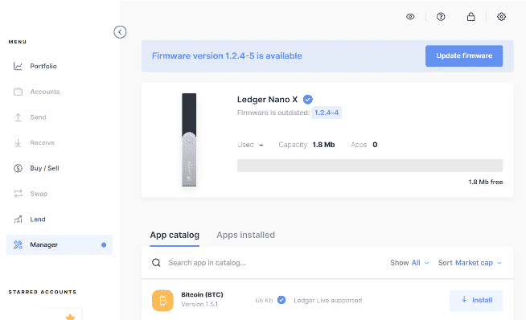Click the Swap arrows icon
The image size is (526, 320).
point(18,194)
